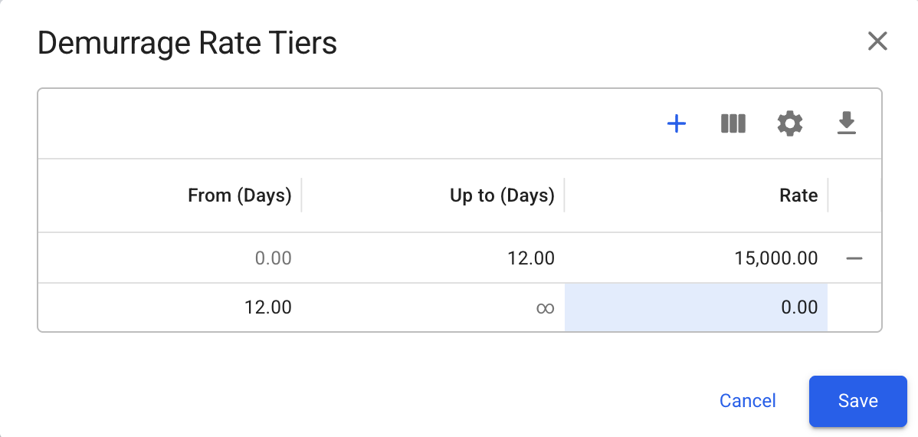918x437 pixels.
Task: Click the divider after From (Days) header
Action: click(301, 195)
